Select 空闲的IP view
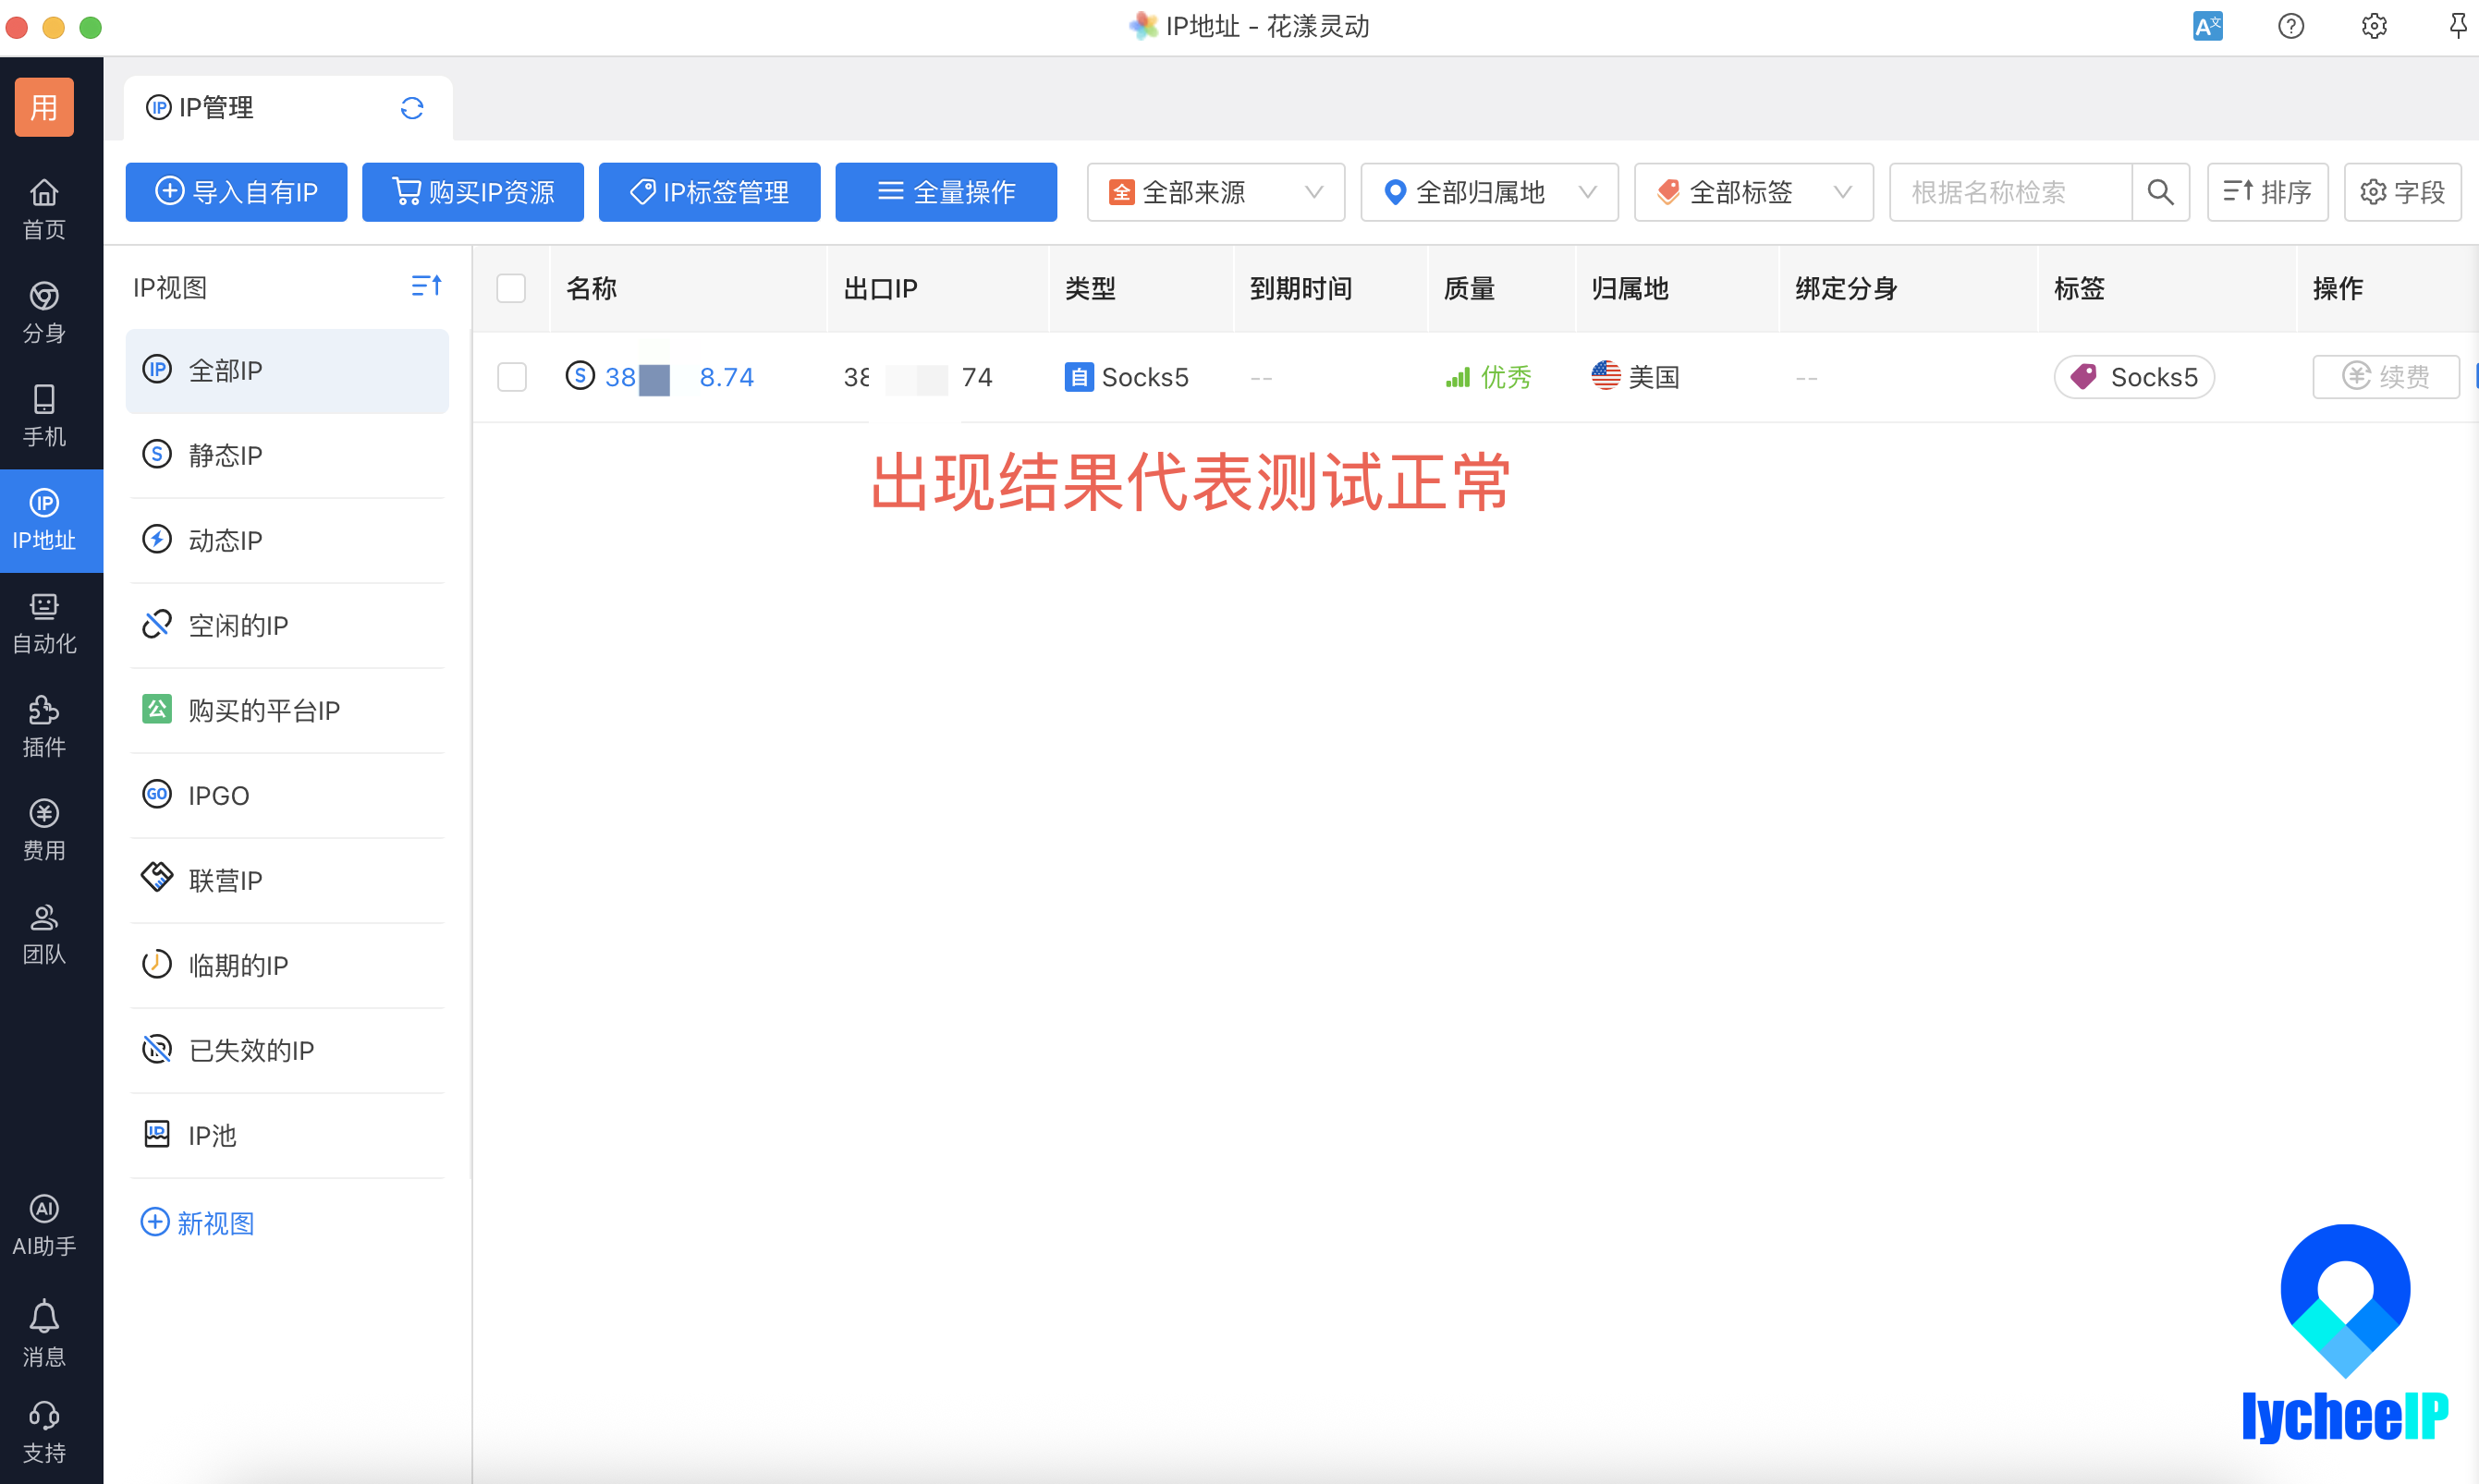The width and height of the screenshot is (2479, 1484). coord(287,625)
